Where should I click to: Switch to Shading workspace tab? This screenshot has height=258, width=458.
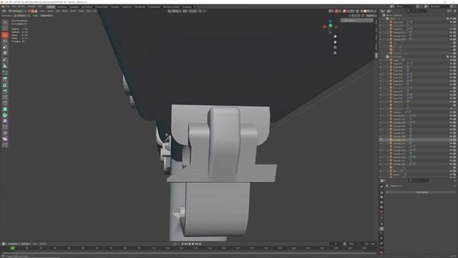115,6
